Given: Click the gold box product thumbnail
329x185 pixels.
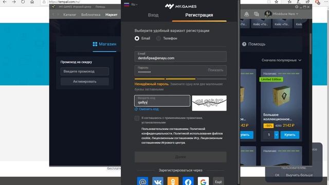Looking at the screenshot, I should [x=281, y=97].
